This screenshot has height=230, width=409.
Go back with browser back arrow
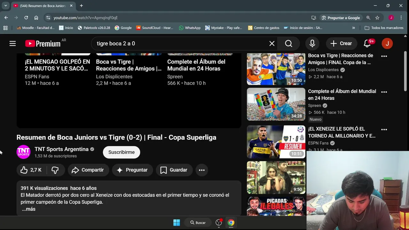[6, 18]
